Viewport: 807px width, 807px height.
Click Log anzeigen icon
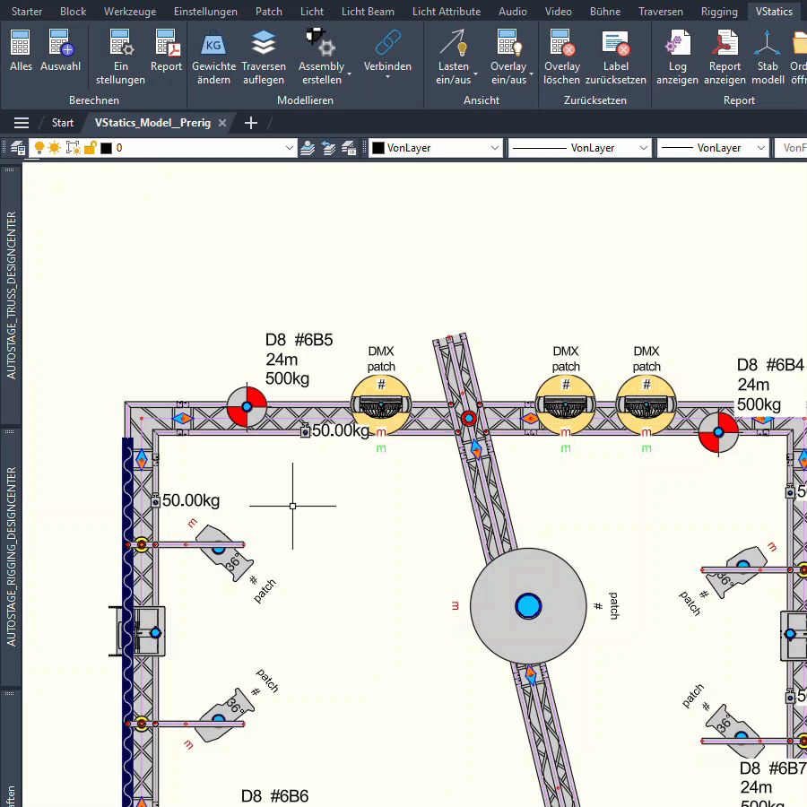677,42
